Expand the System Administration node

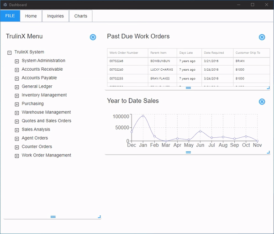tap(17, 61)
